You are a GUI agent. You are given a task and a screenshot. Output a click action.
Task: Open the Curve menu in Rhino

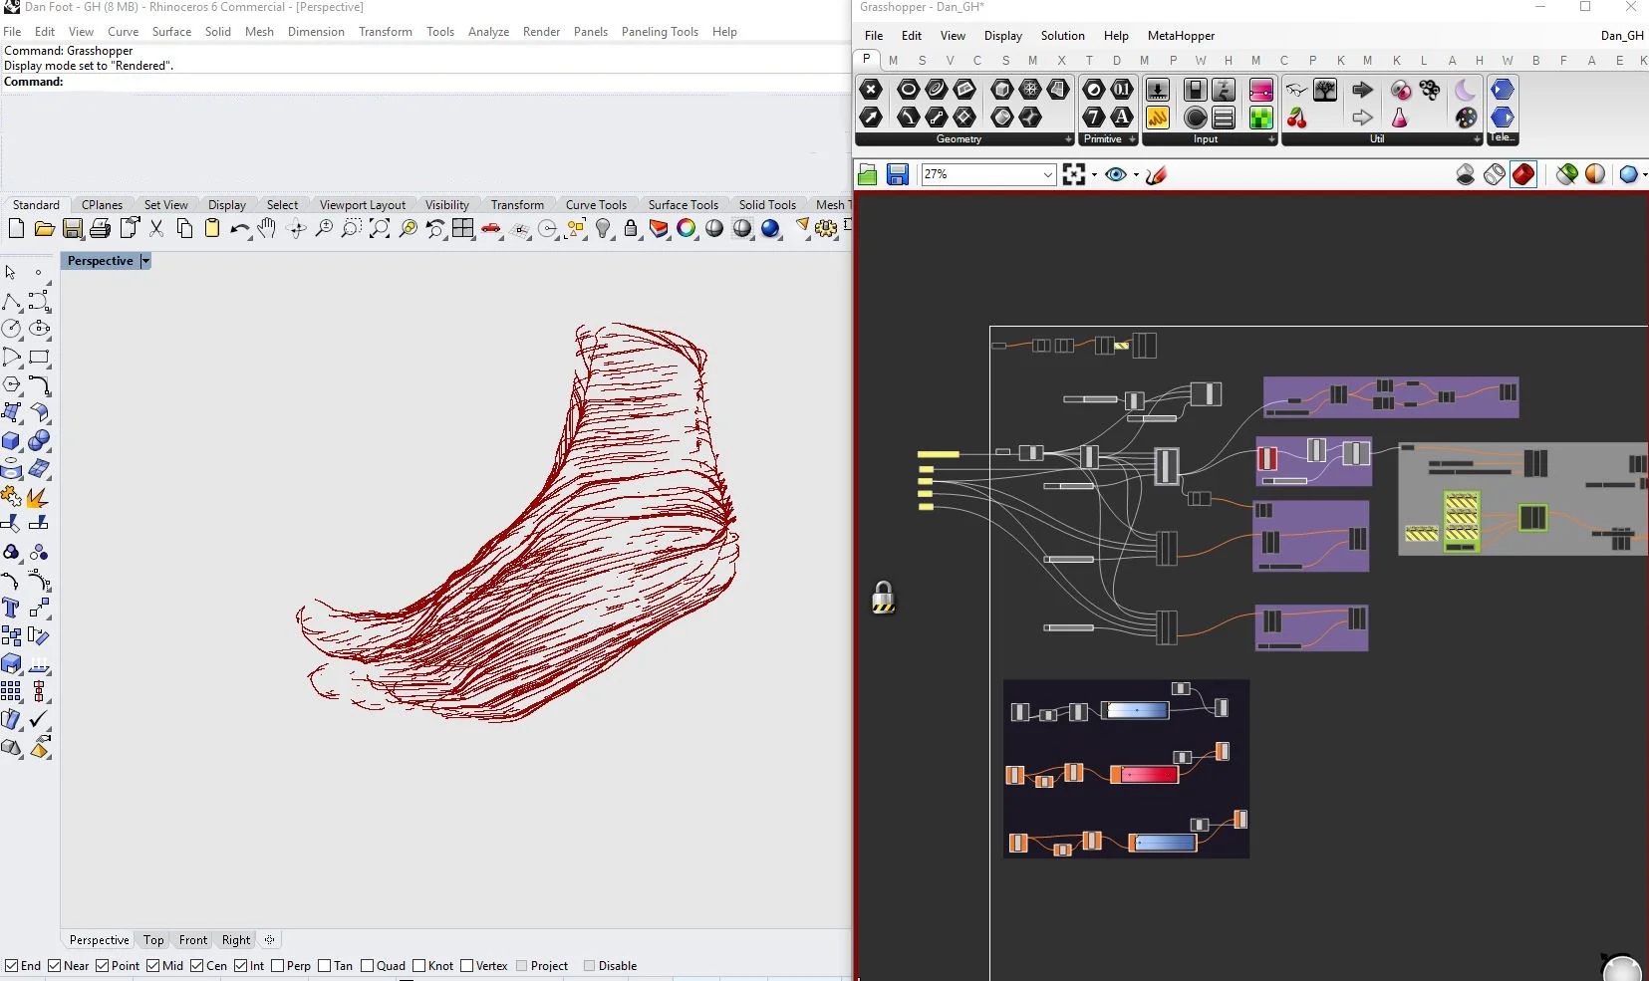pos(123,32)
